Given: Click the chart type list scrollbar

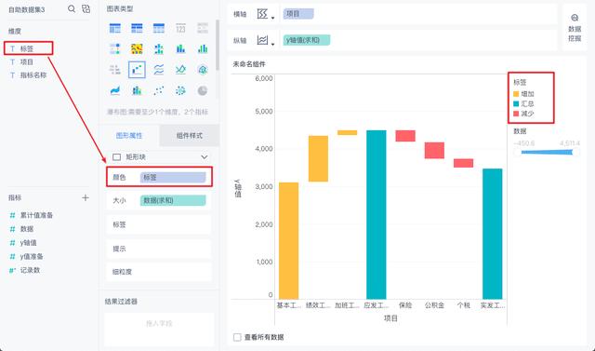Looking at the screenshot, I should point(217,45).
